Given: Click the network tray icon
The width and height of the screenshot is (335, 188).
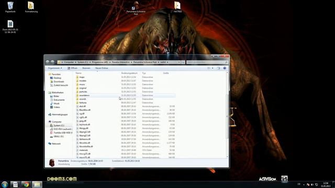Looking at the screenshot, I should (316, 184).
